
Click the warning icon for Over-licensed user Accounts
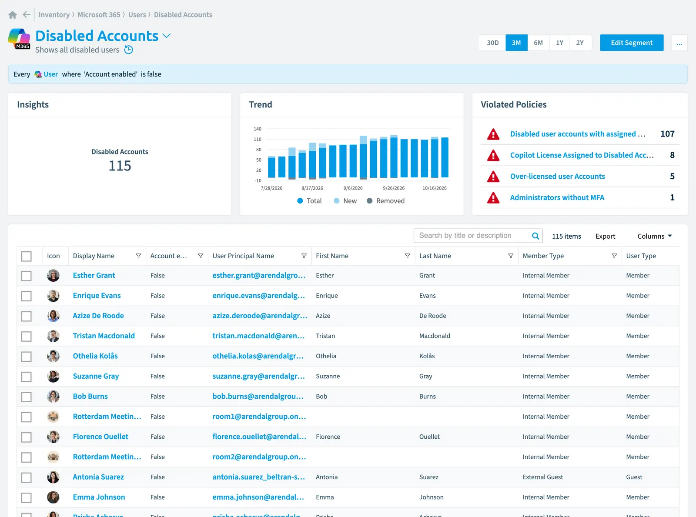click(493, 177)
